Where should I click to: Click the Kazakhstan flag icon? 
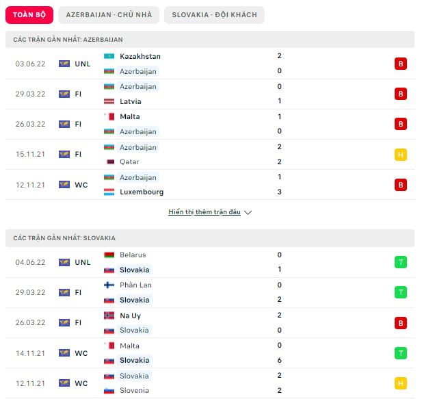(x=109, y=56)
